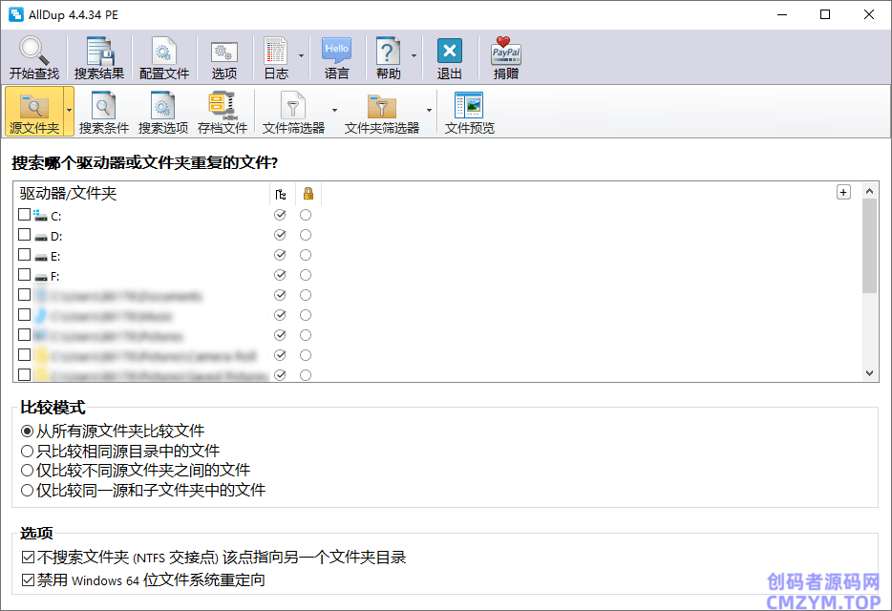Expand the 帮助 help dropdown arrow
Image resolution: width=892 pixels, height=611 pixels.
414,56
